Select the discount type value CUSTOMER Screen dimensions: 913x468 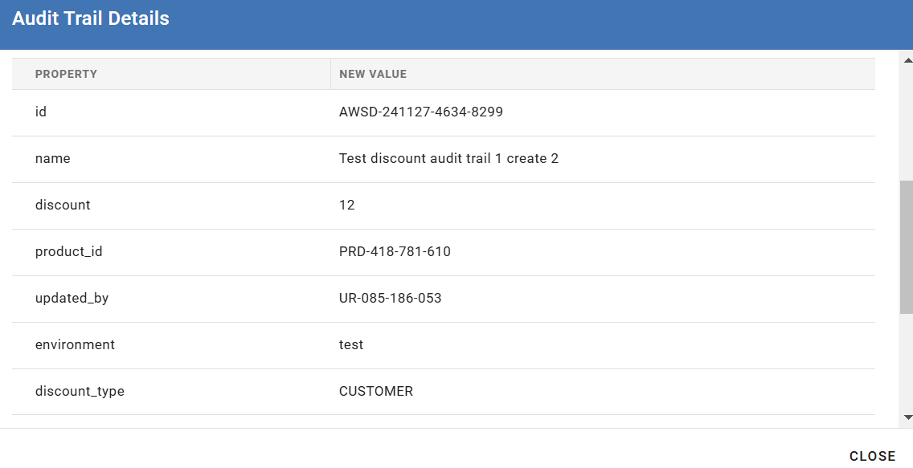pos(376,391)
